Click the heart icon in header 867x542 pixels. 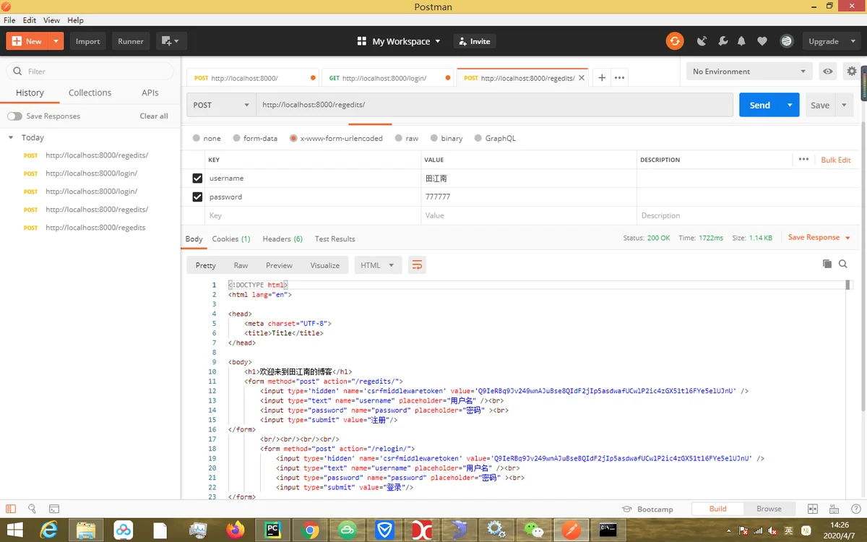(x=762, y=41)
